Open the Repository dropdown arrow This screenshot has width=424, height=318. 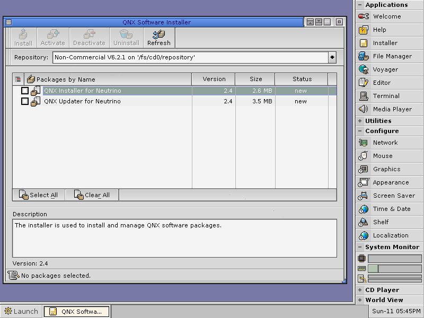(x=332, y=57)
